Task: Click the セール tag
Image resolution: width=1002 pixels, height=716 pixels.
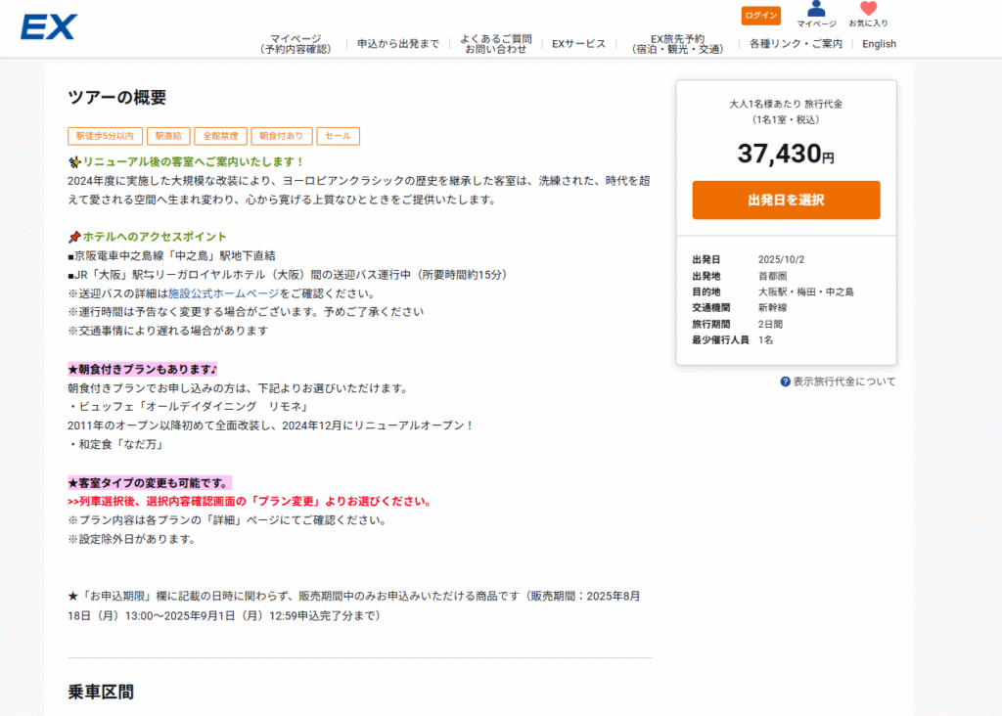Action: pos(338,136)
